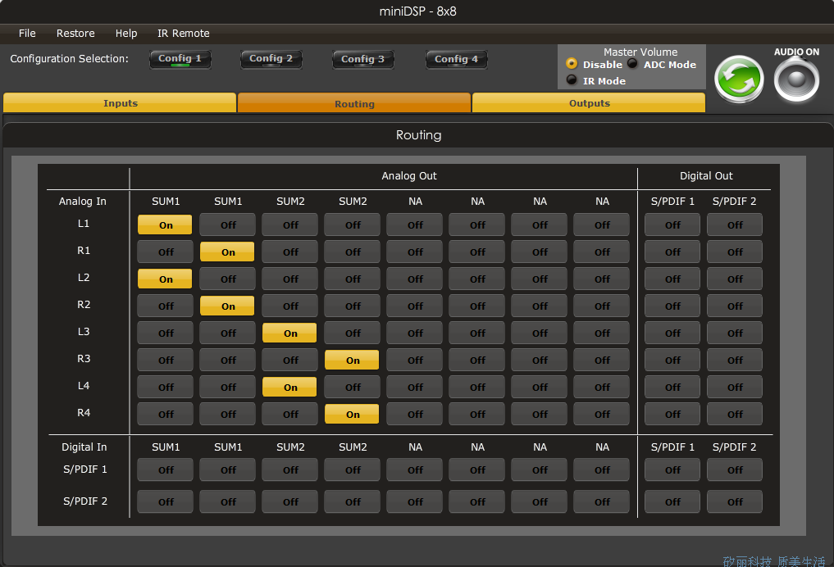Click the Configuration Selection label

coord(69,58)
